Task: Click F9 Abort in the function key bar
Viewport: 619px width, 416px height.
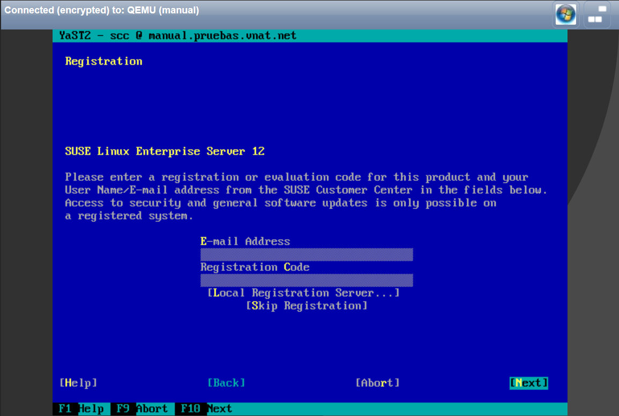Action: 142,409
